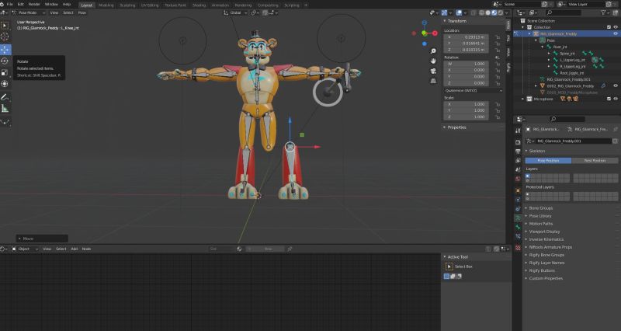621x331 pixels.
Task: Uncheck the Microphone collection exclude checkbox
Action: pyautogui.click(x=609, y=99)
